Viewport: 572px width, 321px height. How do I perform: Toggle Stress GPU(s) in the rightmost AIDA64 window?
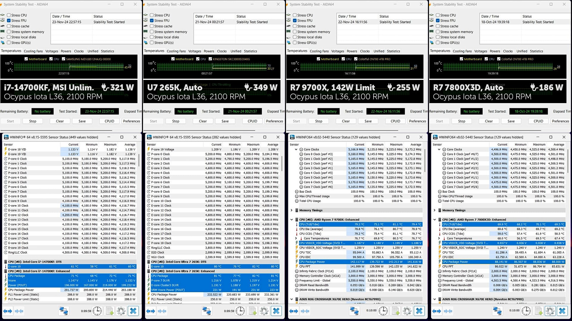438,43
